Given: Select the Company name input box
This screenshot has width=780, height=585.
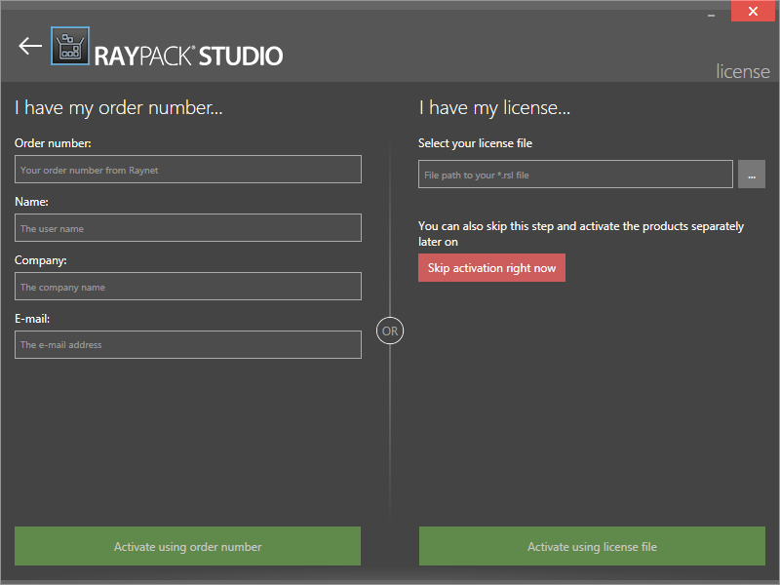Looking at the screenshot, I should (188, 287).
